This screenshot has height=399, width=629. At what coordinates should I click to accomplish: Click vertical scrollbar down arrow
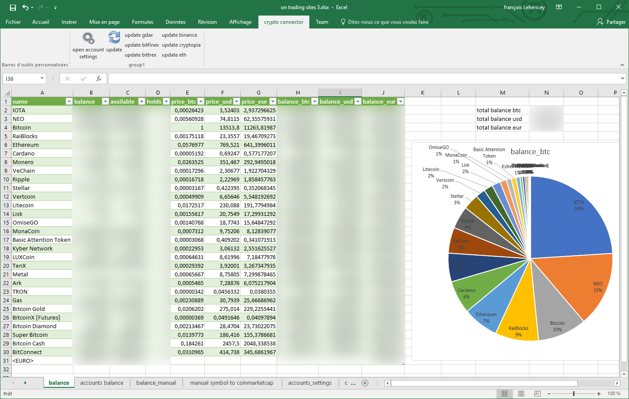[624, 374]
